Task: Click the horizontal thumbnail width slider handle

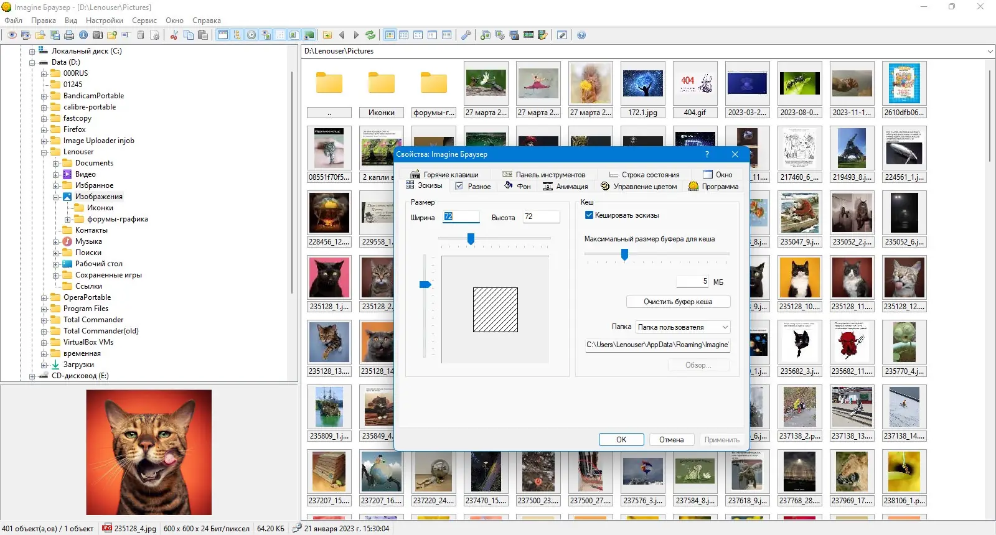Action: pyautogui.click(x=471, y=239)
